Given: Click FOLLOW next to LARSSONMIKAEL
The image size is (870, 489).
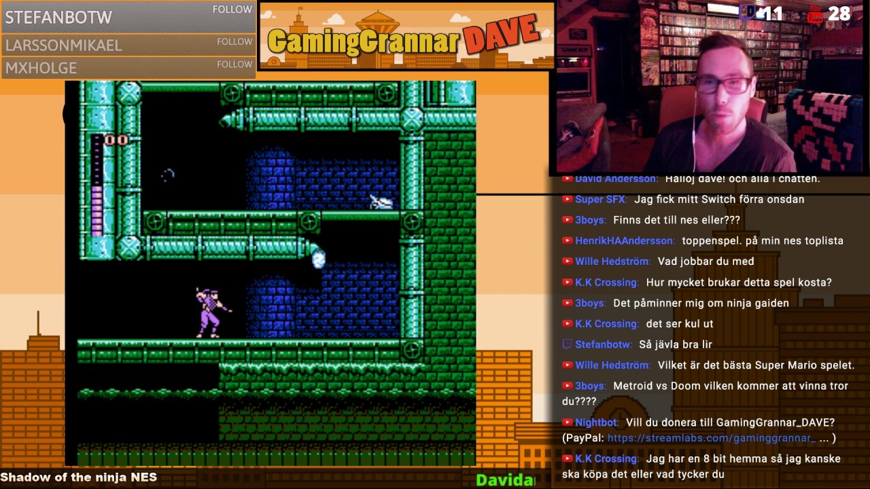Looking at the screenshot, I should tap(234, 41).
